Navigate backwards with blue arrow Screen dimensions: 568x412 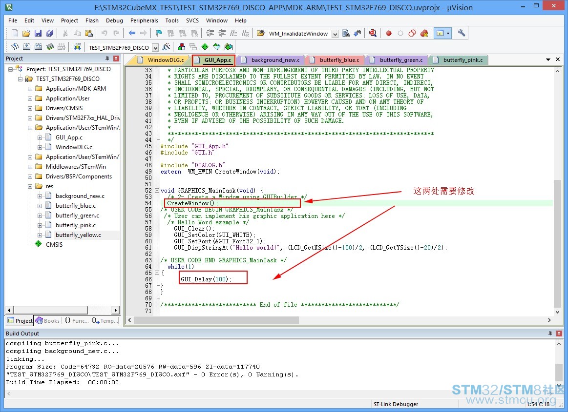pos(132,33)
